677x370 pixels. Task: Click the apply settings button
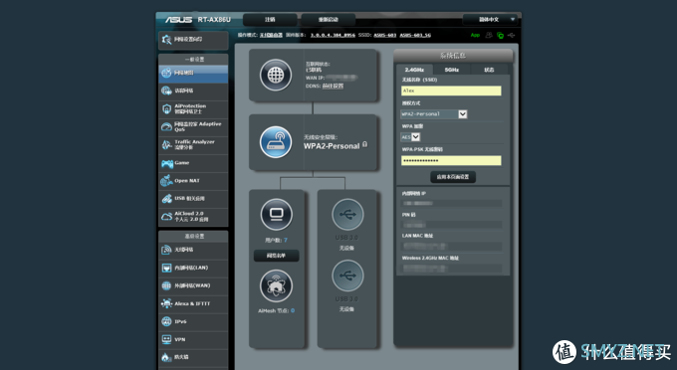pyautogui.click(x=453, y=177)
